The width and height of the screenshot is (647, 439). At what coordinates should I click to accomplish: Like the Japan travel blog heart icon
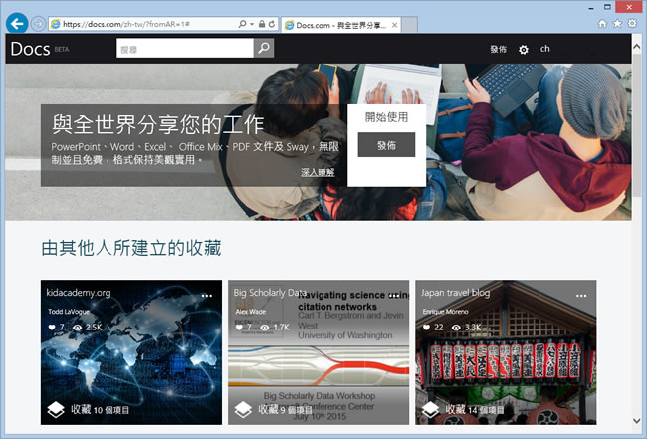426,327
